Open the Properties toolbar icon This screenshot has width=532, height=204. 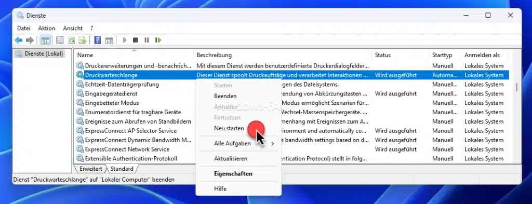pos(60,40)
